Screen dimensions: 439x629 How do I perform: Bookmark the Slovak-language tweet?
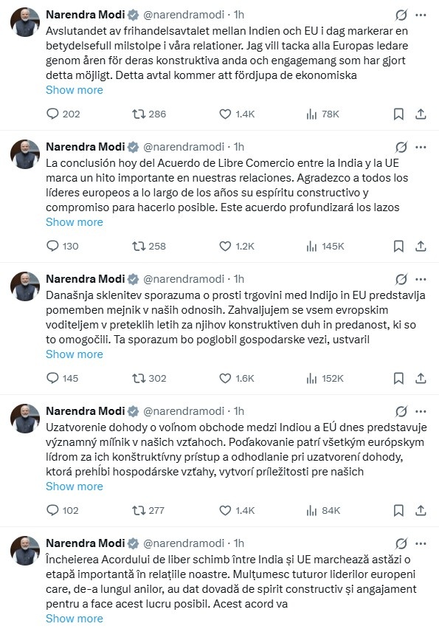tap(397, 510)
